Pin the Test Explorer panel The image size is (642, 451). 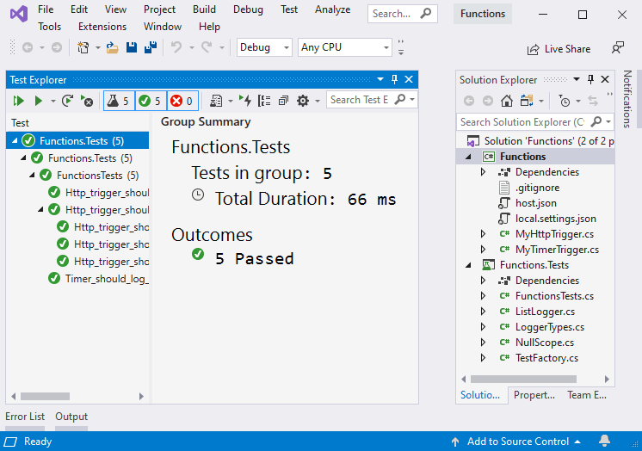[395, 80]
